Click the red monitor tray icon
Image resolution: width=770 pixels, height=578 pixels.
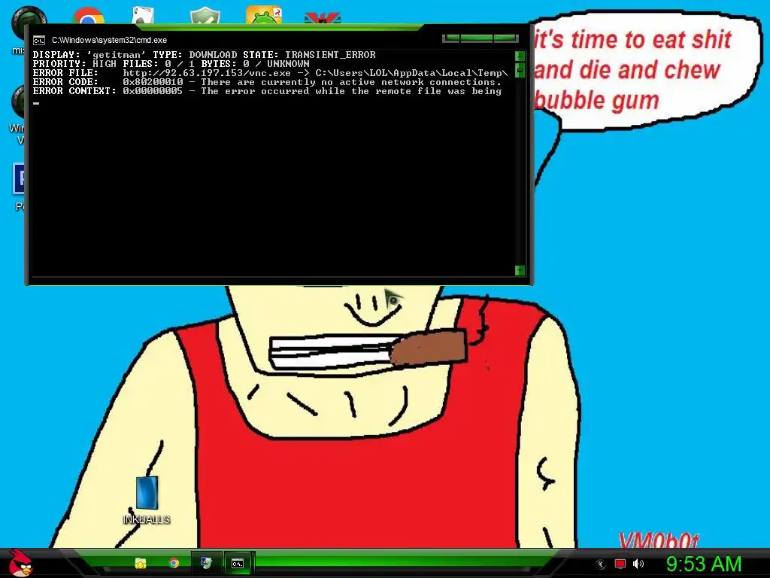(x=620, y=564)
